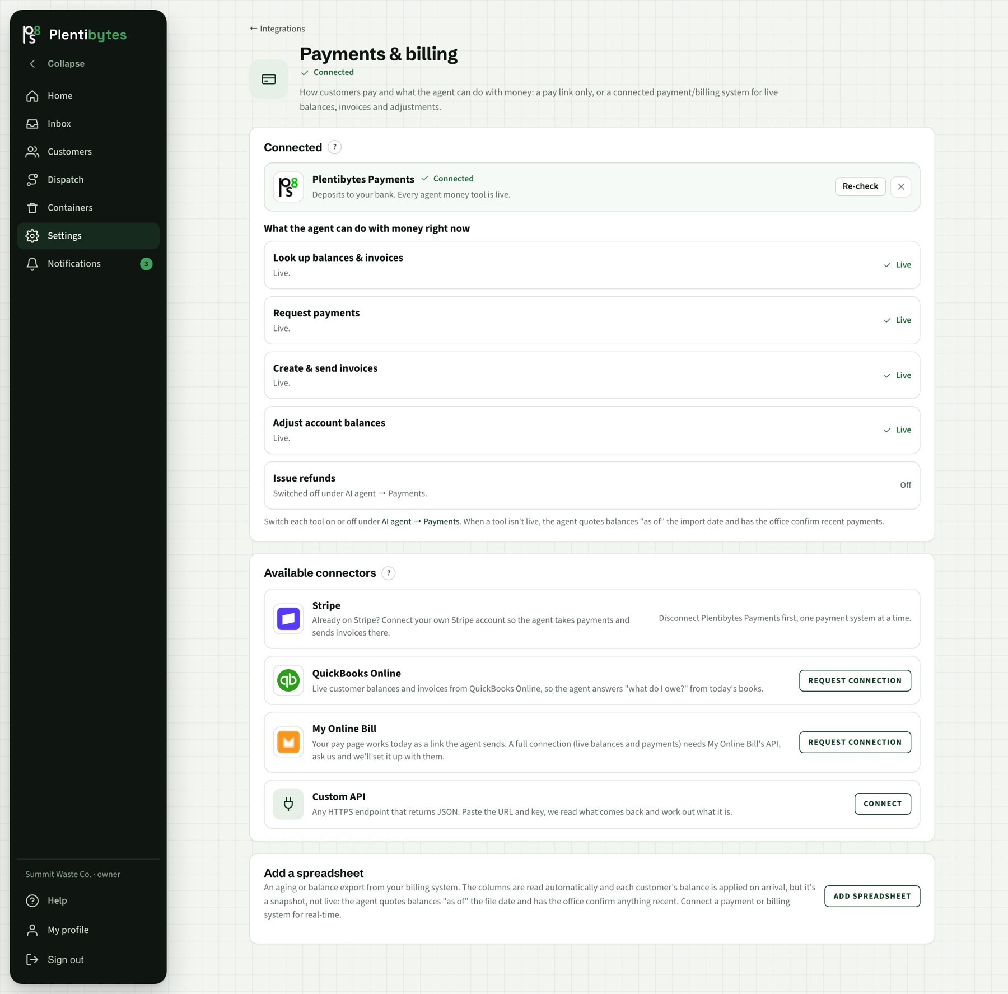Collapse the sidebar with the chevron arrow
This screenshot has width=1008, height=994.
(32, 64)
